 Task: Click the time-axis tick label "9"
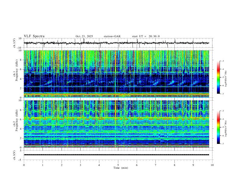tap(193, 165)
